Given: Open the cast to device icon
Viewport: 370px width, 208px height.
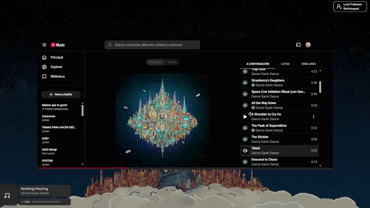Looking at the screenshot, I should 298,45.
